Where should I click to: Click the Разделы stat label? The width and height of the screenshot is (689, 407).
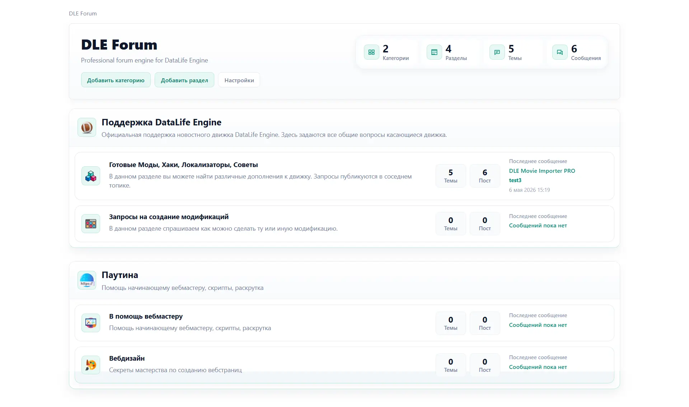456,58
